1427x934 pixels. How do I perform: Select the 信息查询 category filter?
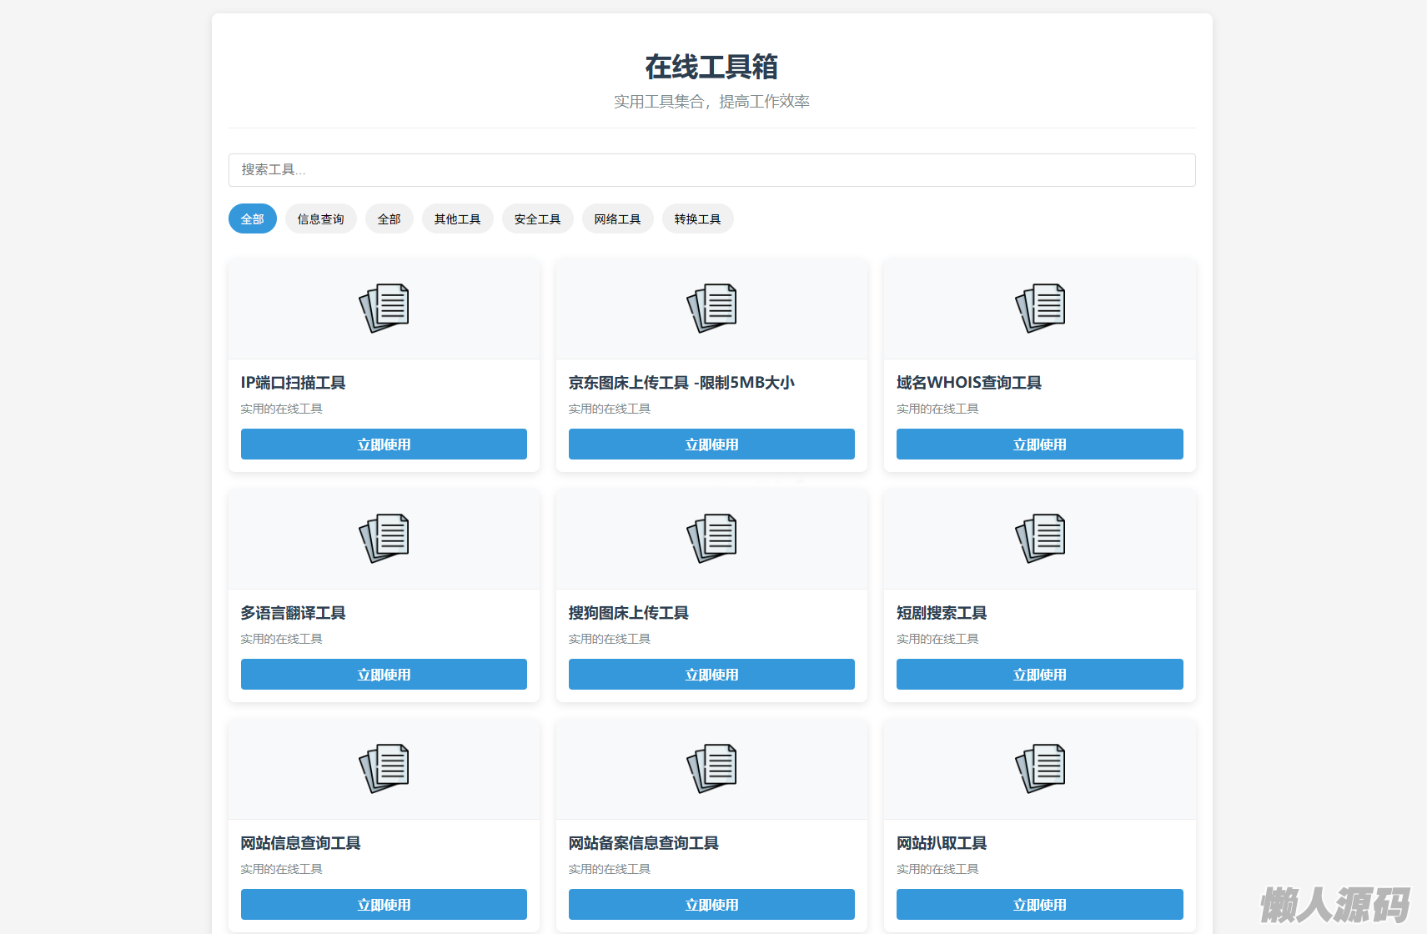(x=320, y=219)
